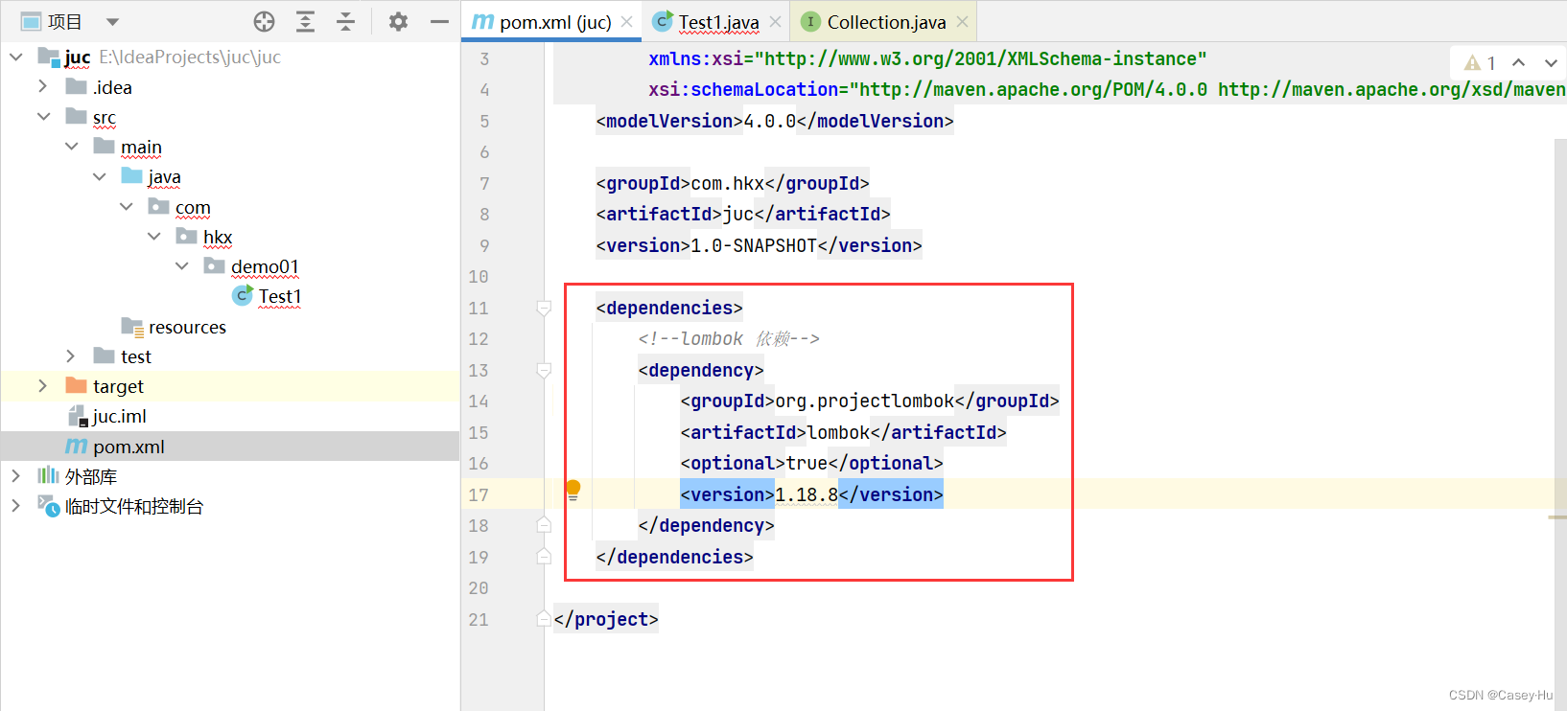Select the resources folder
Screen dimensions: 1567x711
(x=187, y=327)
